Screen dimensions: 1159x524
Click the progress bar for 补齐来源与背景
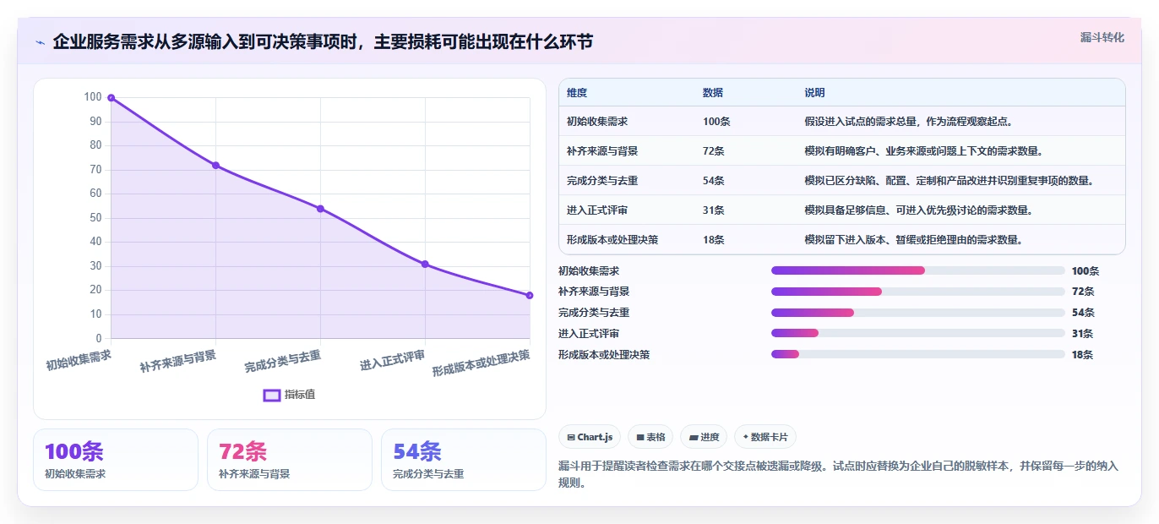click(x=917, y=292)
